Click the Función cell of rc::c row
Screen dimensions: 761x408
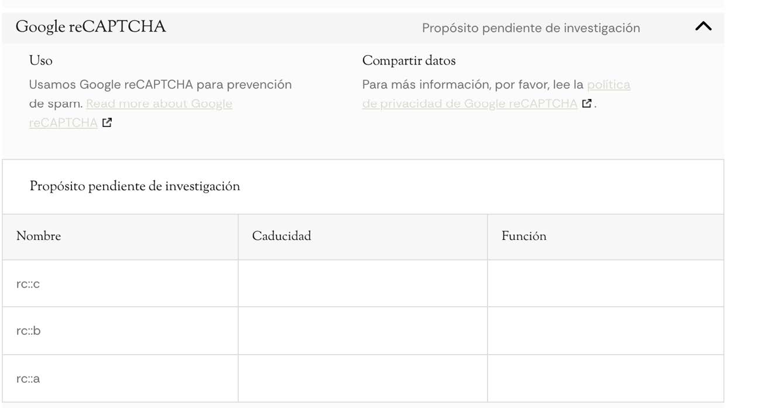[605, 284]
